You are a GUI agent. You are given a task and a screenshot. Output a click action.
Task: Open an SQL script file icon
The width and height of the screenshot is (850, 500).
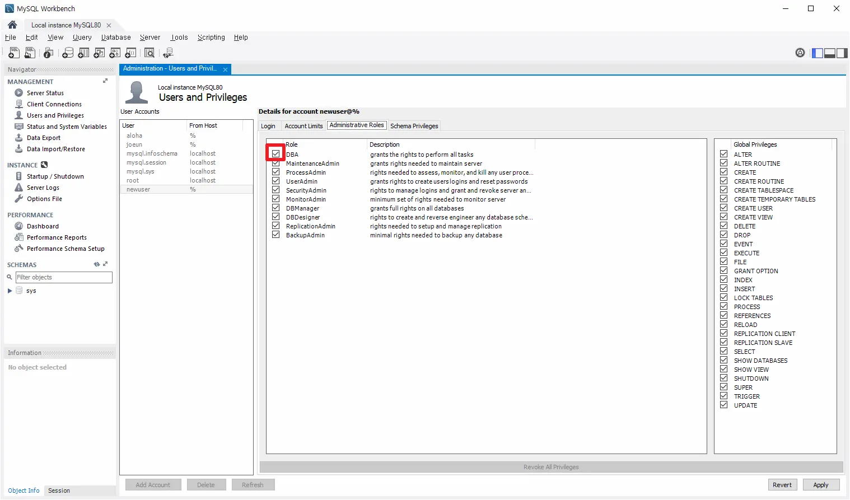point(30,53)
